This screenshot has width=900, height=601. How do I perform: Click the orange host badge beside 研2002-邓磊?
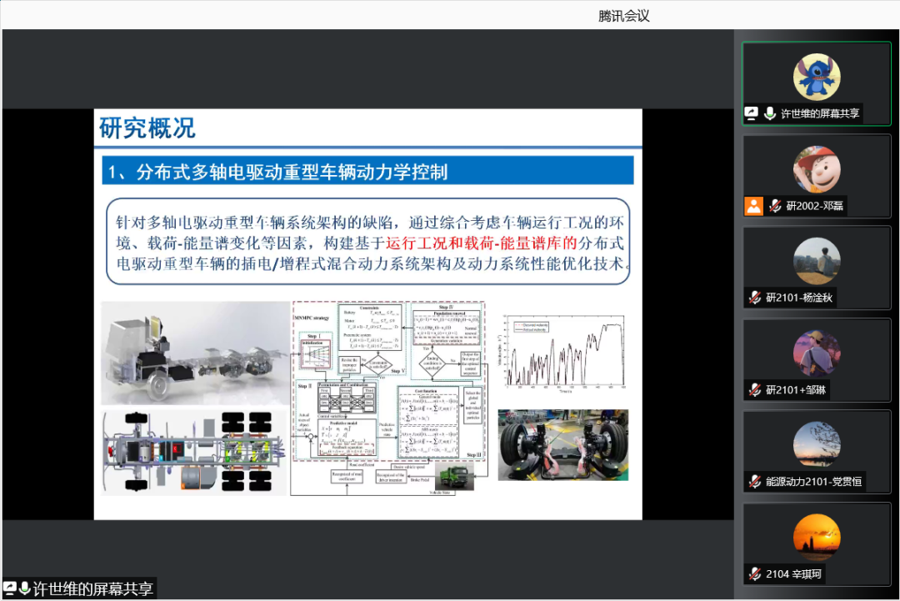click(x=754, y=206)
